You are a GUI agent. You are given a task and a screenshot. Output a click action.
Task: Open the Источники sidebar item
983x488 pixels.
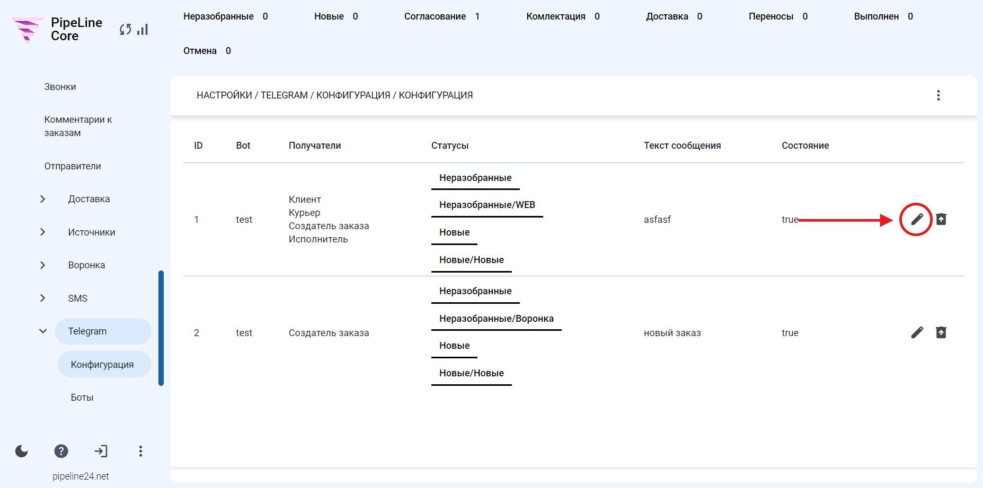click(92, 232)
